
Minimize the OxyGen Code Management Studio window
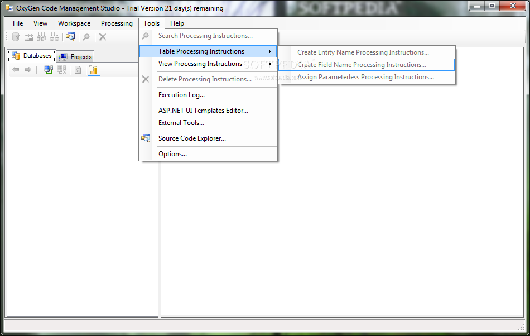coord(477,6)
